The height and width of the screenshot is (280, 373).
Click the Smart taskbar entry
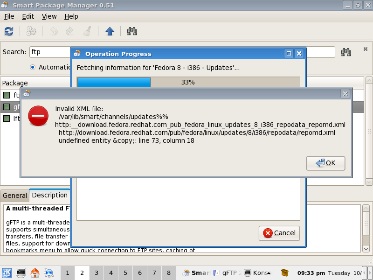pyautogui.click(x=197, y=273)
